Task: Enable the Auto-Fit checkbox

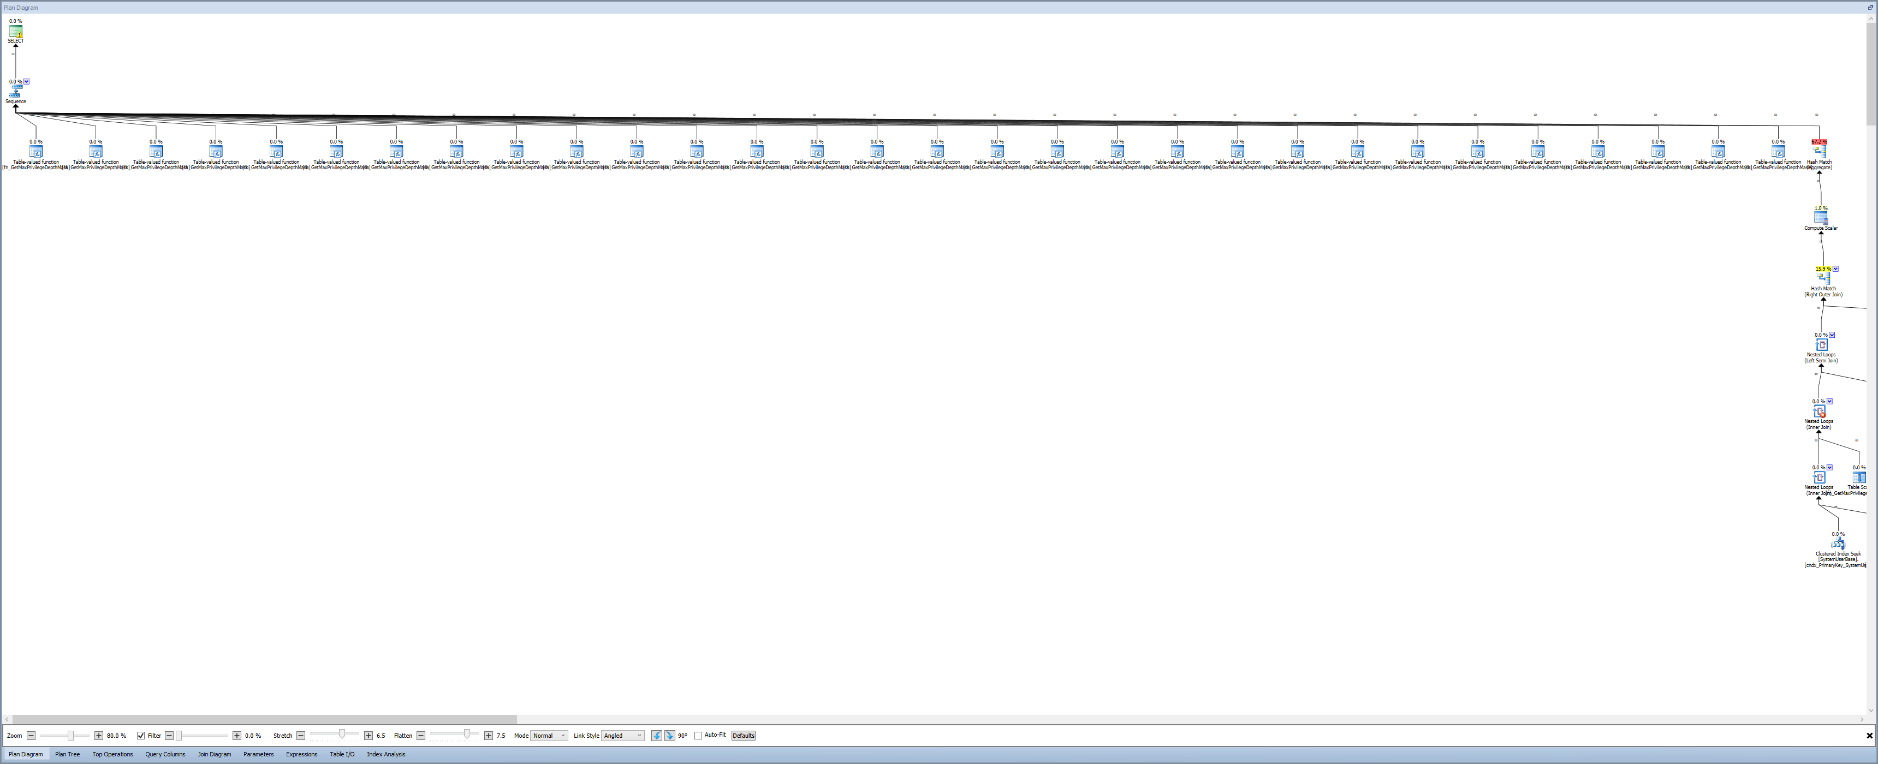Action: (698, 736)
